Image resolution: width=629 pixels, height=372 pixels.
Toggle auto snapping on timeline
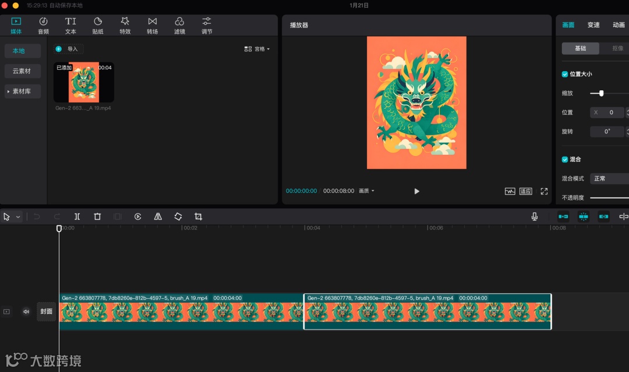583,217
